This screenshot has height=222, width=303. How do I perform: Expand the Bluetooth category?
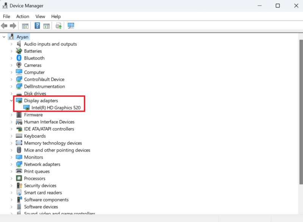[11, 58]
